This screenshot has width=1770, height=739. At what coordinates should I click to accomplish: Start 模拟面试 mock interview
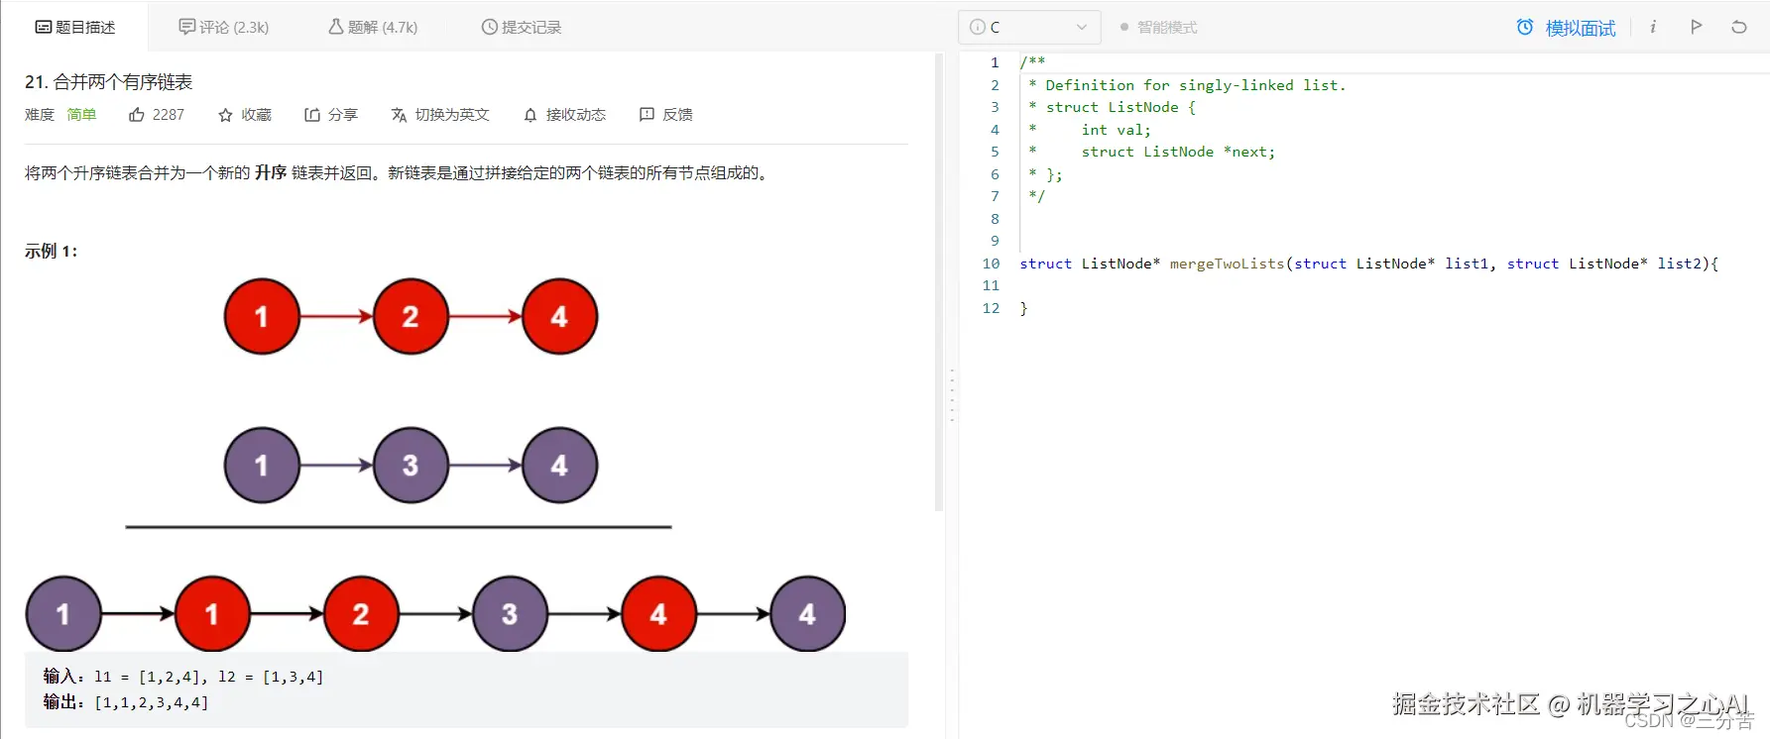(1566, 28)
